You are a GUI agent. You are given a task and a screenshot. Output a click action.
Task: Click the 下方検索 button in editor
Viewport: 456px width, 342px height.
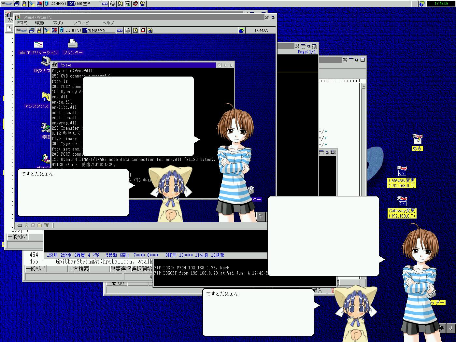[78, 269]
